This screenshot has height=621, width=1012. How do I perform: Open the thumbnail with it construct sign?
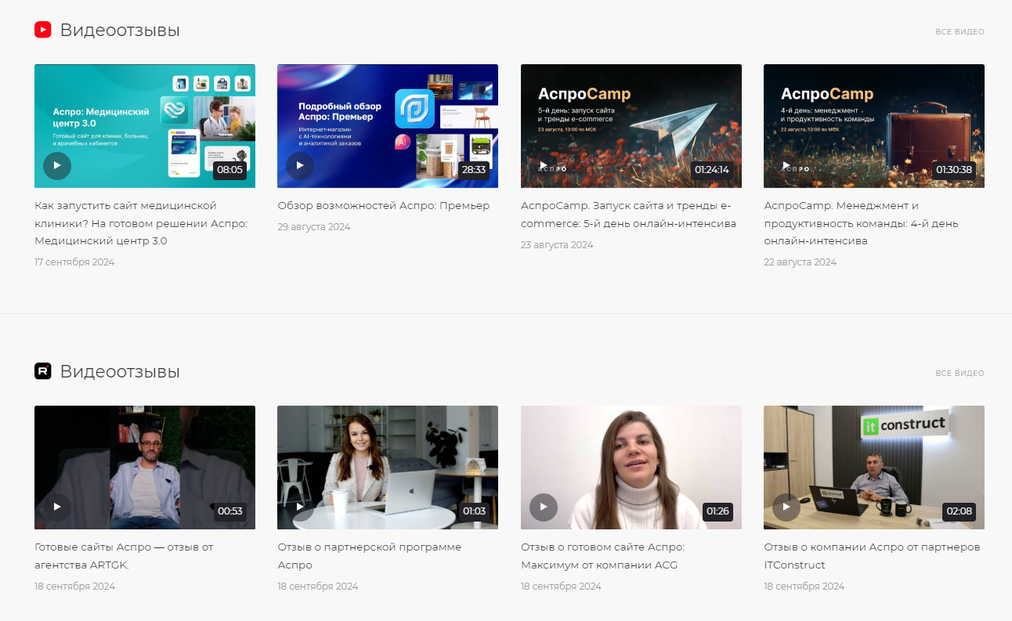(874, 468)
